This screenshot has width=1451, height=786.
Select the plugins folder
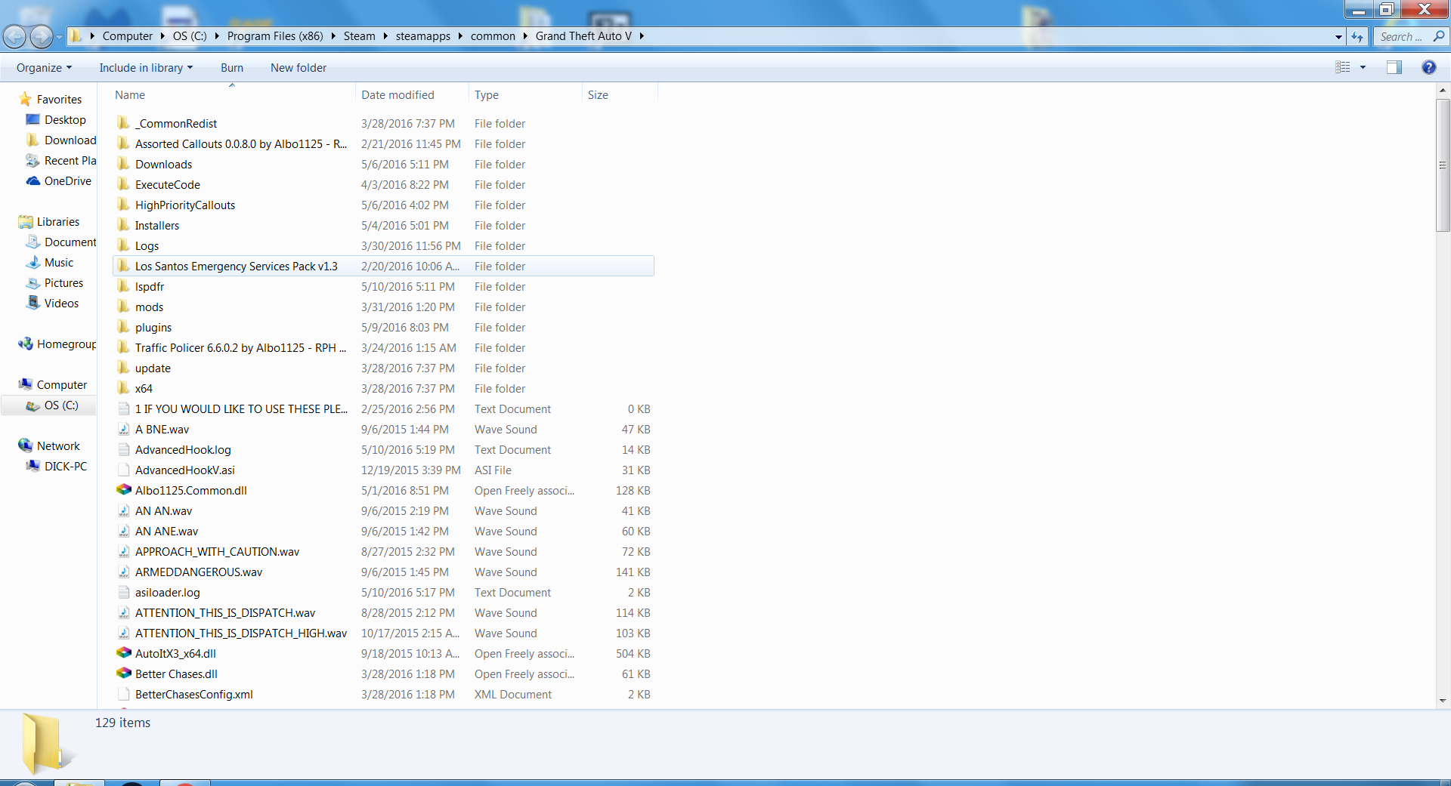tap(383, 327)
